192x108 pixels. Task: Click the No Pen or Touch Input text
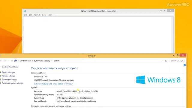(76, 101)
